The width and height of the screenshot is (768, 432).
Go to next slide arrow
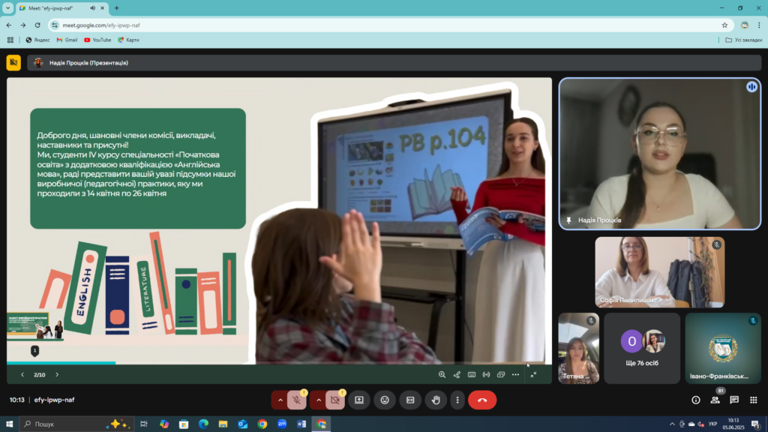(x=57, y=375)
